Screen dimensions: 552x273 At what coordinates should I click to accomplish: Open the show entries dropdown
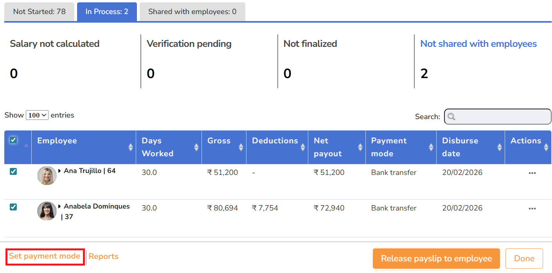coord(37,115)
